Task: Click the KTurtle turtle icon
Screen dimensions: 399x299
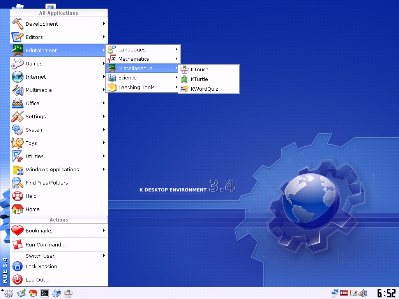Action: 184,79
